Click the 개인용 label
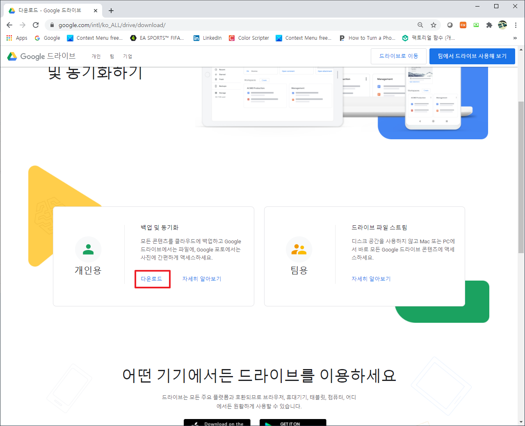Screen dimensions: 525x426 click(x=88, y=270)
